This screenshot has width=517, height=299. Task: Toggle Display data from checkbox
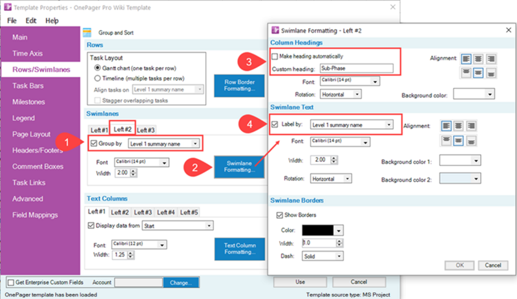click(x=91, y=225)
